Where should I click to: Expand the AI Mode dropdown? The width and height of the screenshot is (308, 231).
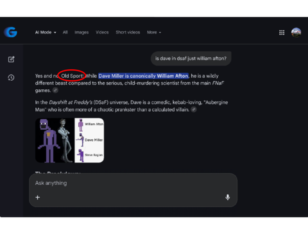click(x=46, y=32)
